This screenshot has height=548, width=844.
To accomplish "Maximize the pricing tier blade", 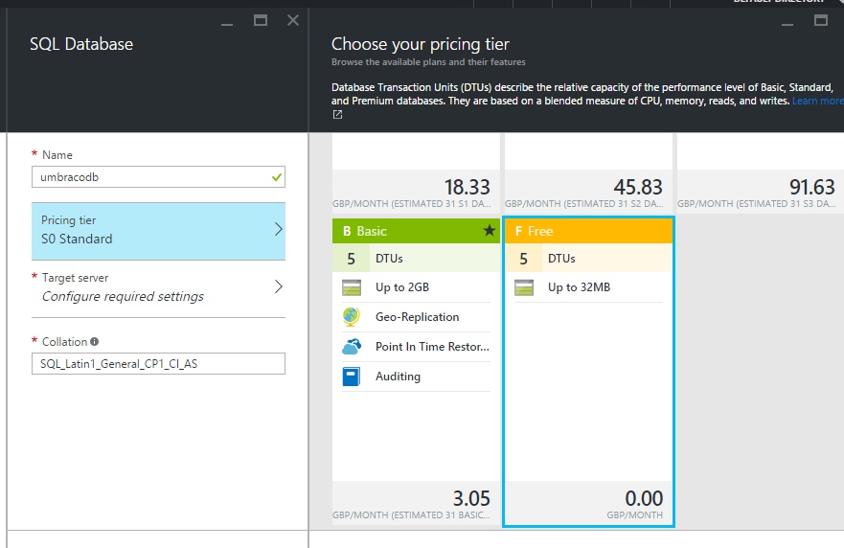I will click(x=821, y=20).
